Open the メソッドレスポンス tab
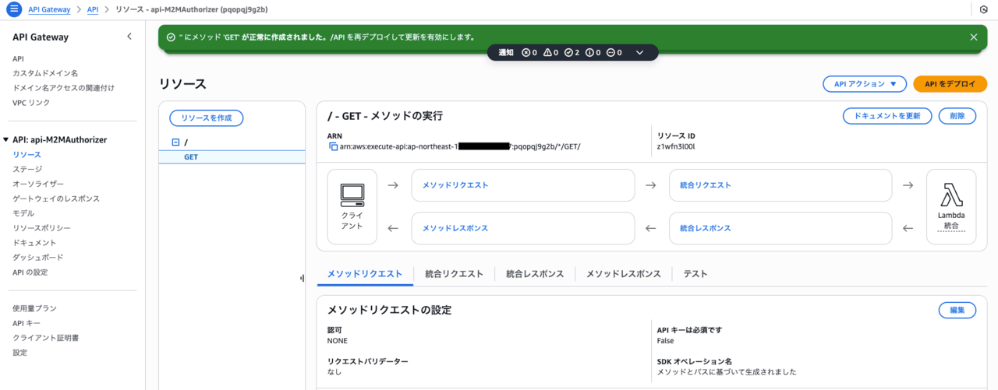 pos(623,274)
